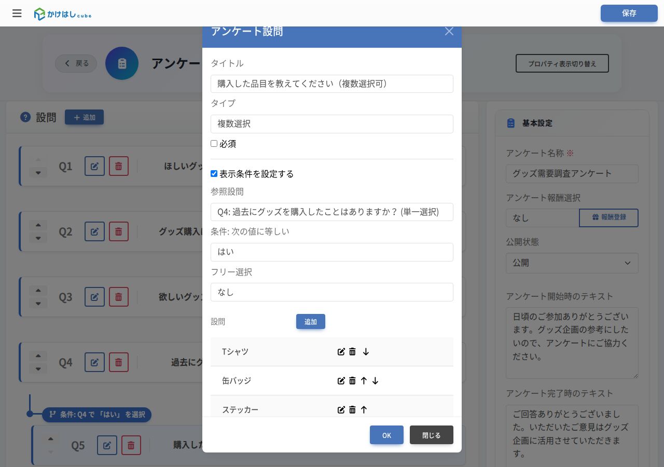Go back with the 戻る button
Image resolution: width=664 pixels, height=467 pixels.
point(76,63)
